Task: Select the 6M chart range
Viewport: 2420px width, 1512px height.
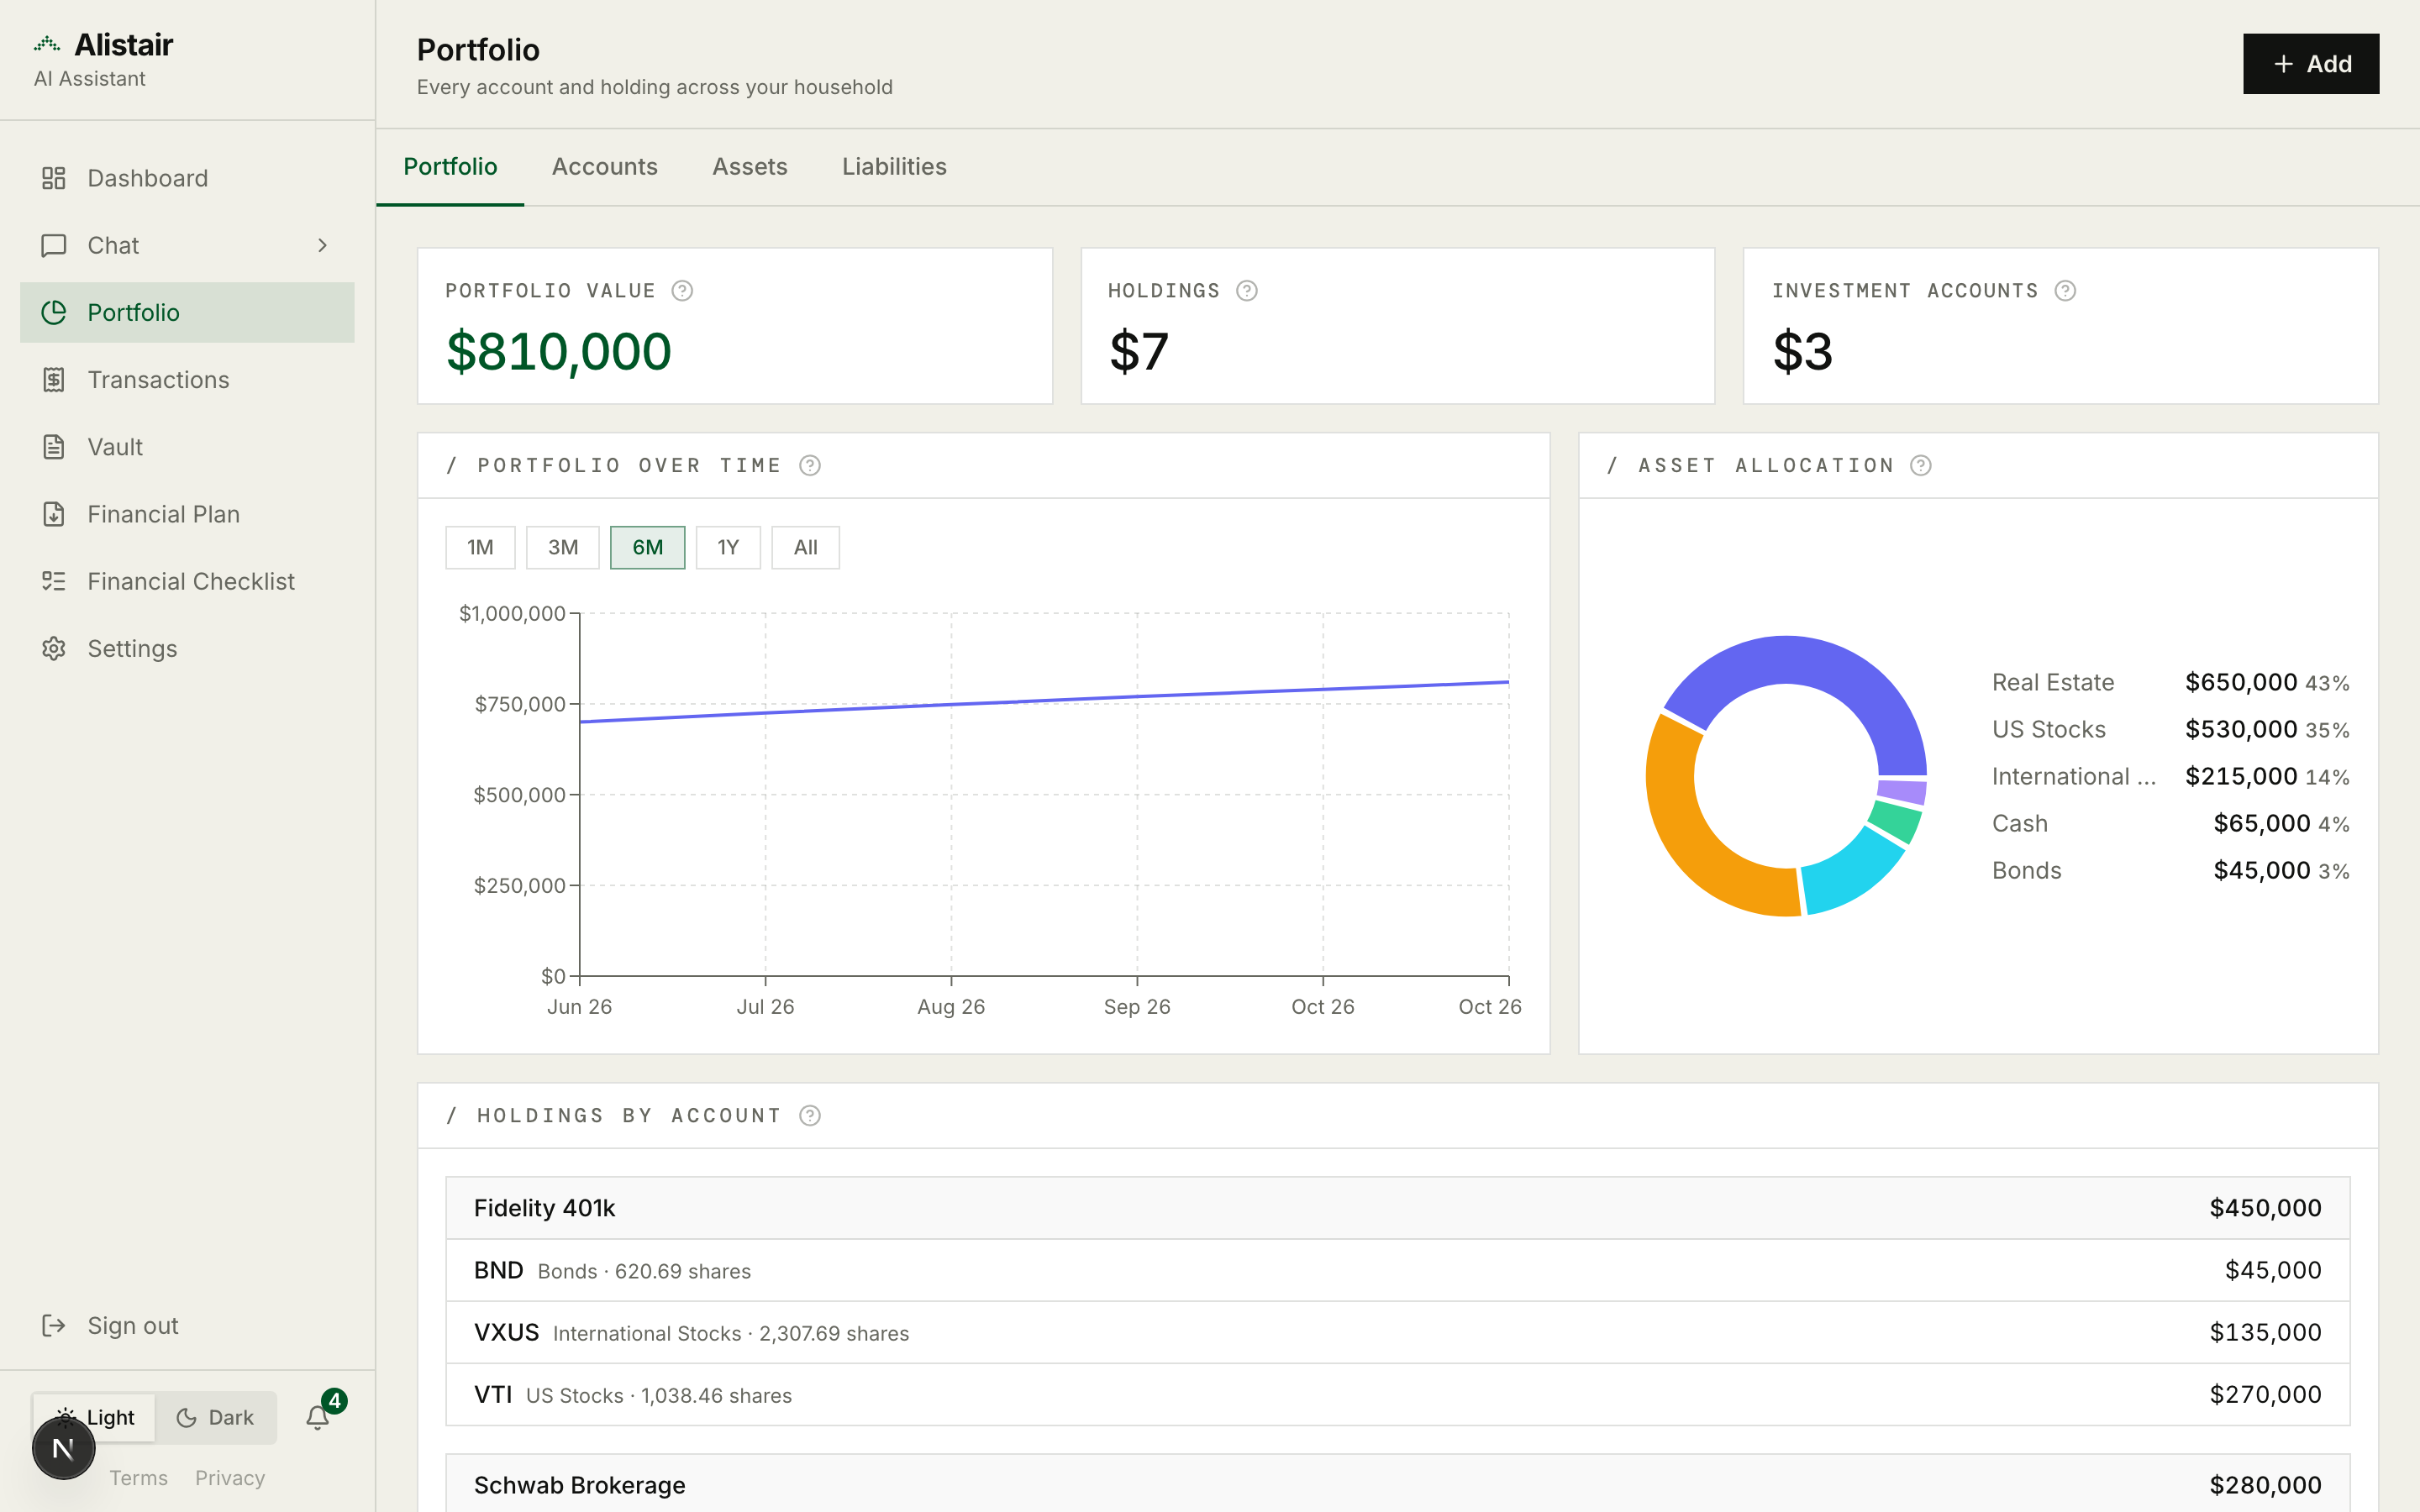Action: click(648, 547)
